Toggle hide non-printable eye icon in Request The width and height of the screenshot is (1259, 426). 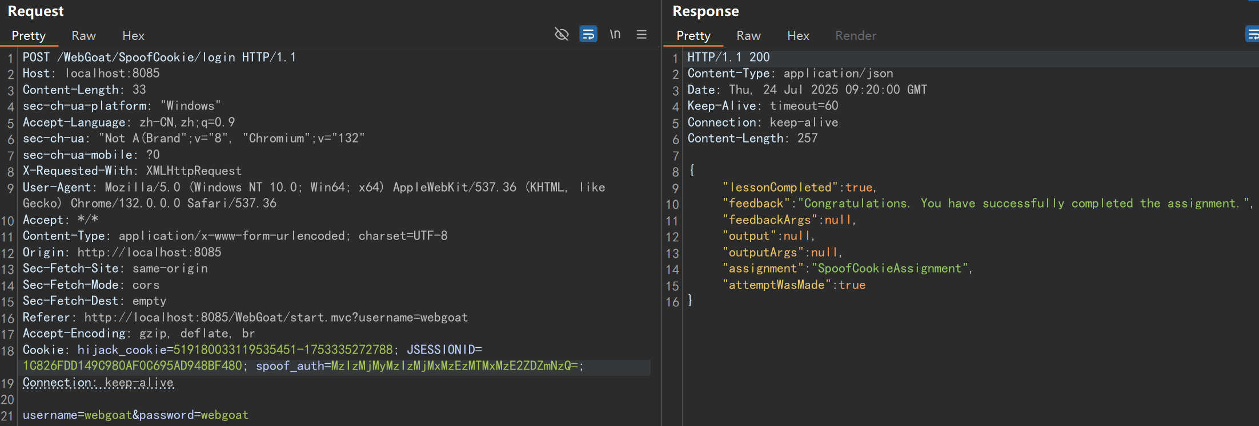coord(562,34)
